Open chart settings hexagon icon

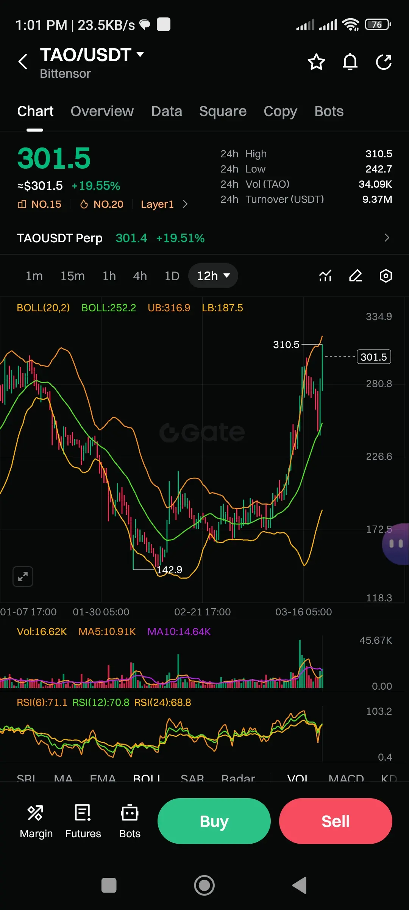point(386,276)
